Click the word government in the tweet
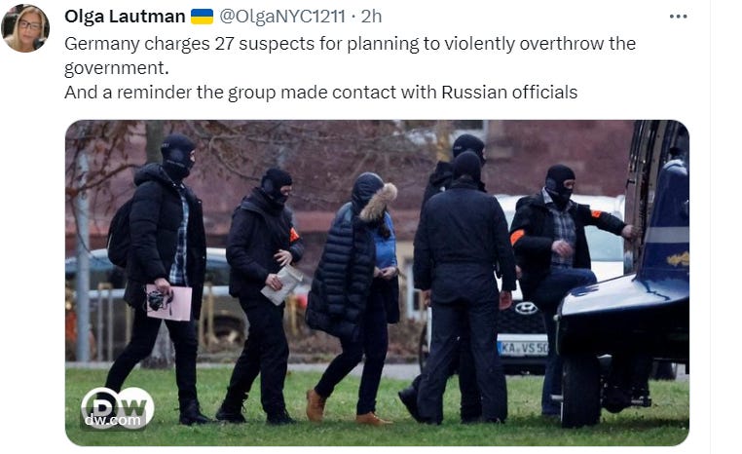The height and width of the screenshot is (454, 742). (x=117, y=67)
